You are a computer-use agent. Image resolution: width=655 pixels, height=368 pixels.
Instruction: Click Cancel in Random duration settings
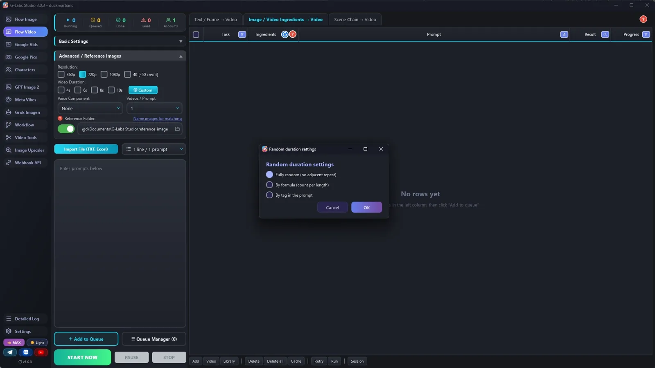tap(332, 207)
